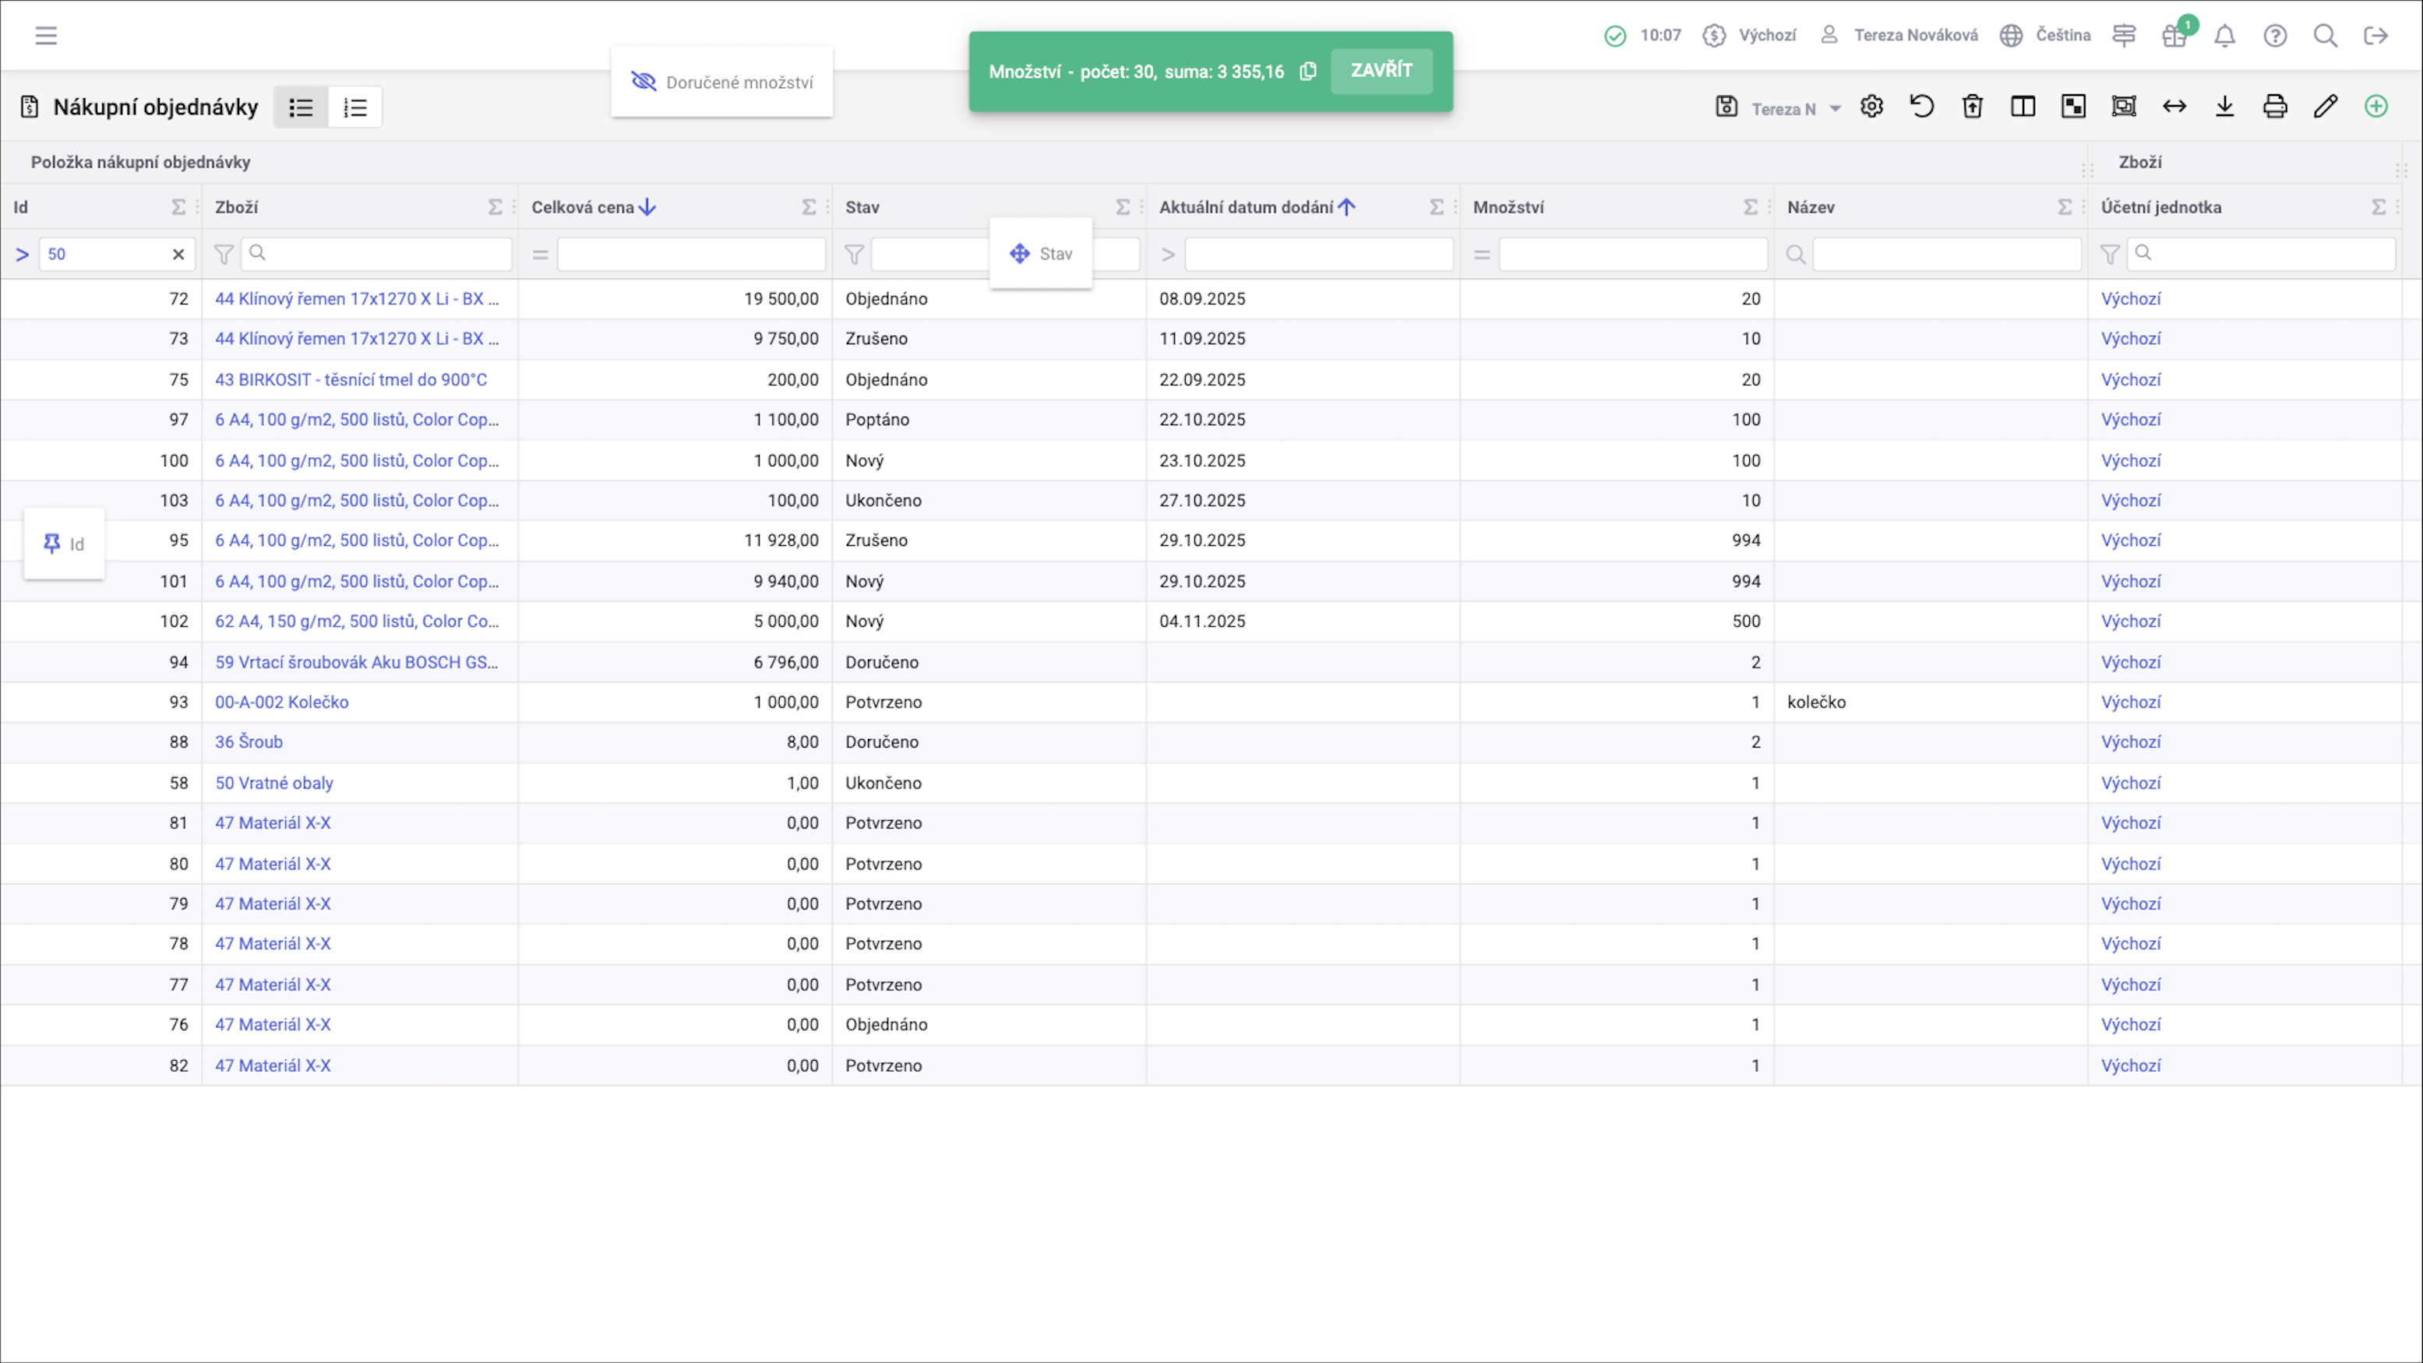The height and width of the screenshot is (1363, 2423).
Task: Click the print icon in the toolbar
Action: (x=2274, y=107)
